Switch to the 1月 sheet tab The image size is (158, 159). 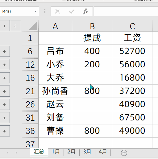[x=56, y=152]
